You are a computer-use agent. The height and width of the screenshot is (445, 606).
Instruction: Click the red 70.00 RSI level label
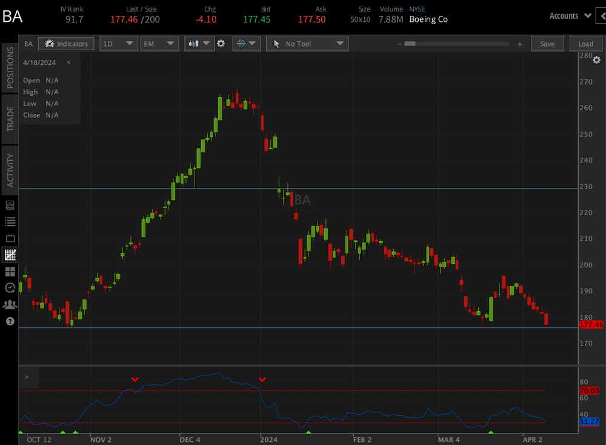(x=590, y=390)
